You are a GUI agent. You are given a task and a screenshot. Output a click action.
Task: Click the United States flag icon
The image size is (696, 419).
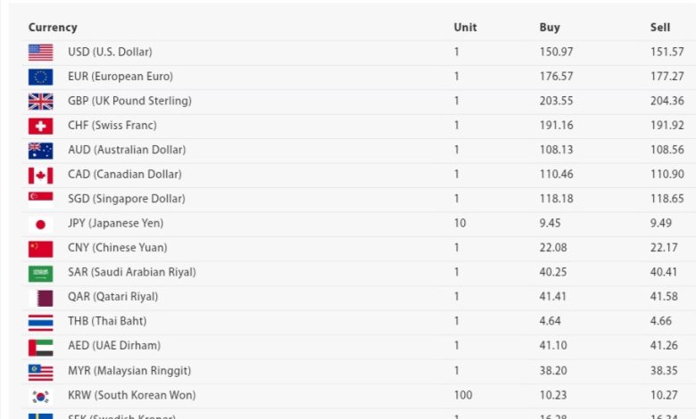[40, 53]
